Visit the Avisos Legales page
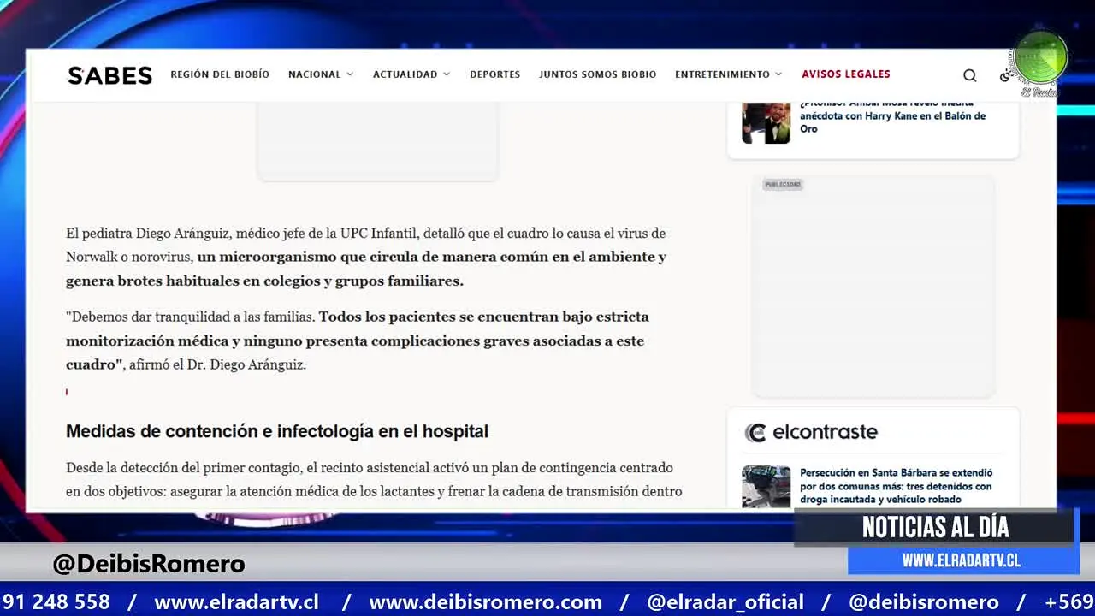 (x=845, y=74)
